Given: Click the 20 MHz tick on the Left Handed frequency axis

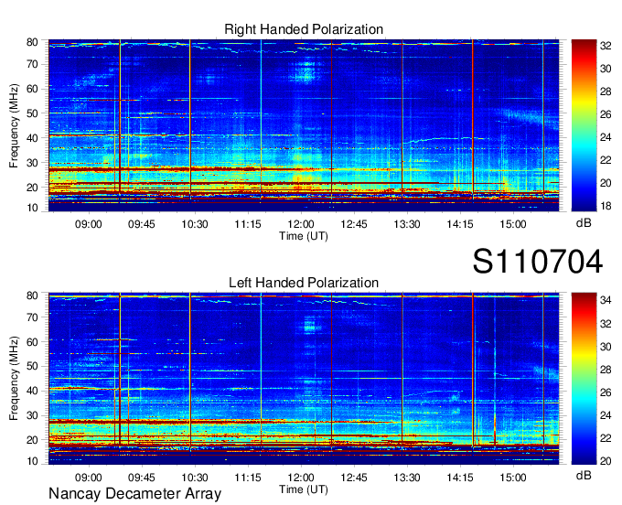Looking at the screenshot, I should (x=32, y=440).
